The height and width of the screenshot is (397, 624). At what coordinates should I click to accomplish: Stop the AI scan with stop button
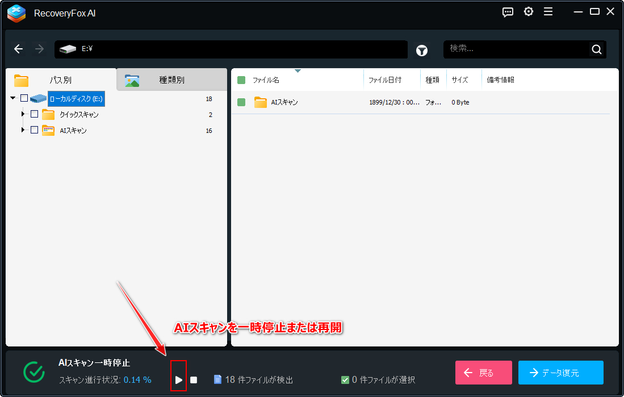point(194,380)
